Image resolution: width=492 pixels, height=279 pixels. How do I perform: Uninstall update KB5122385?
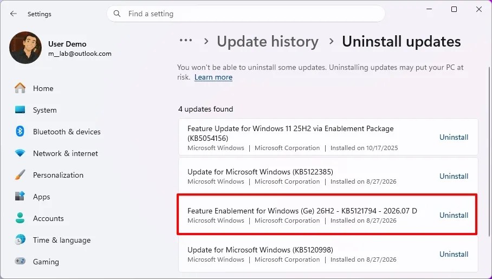pyautogui.click(x=454, y=176)
